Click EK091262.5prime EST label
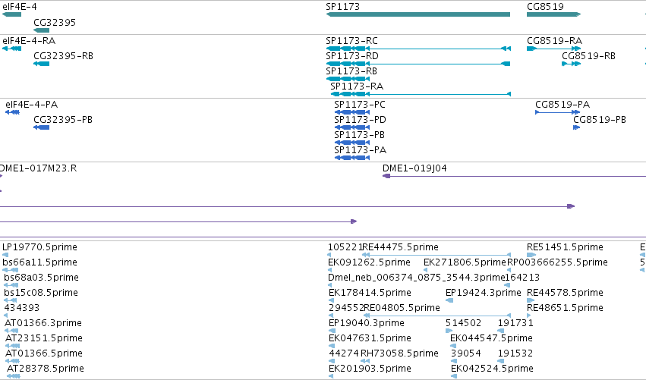This screenshot has width=646, height=380. 369,262
